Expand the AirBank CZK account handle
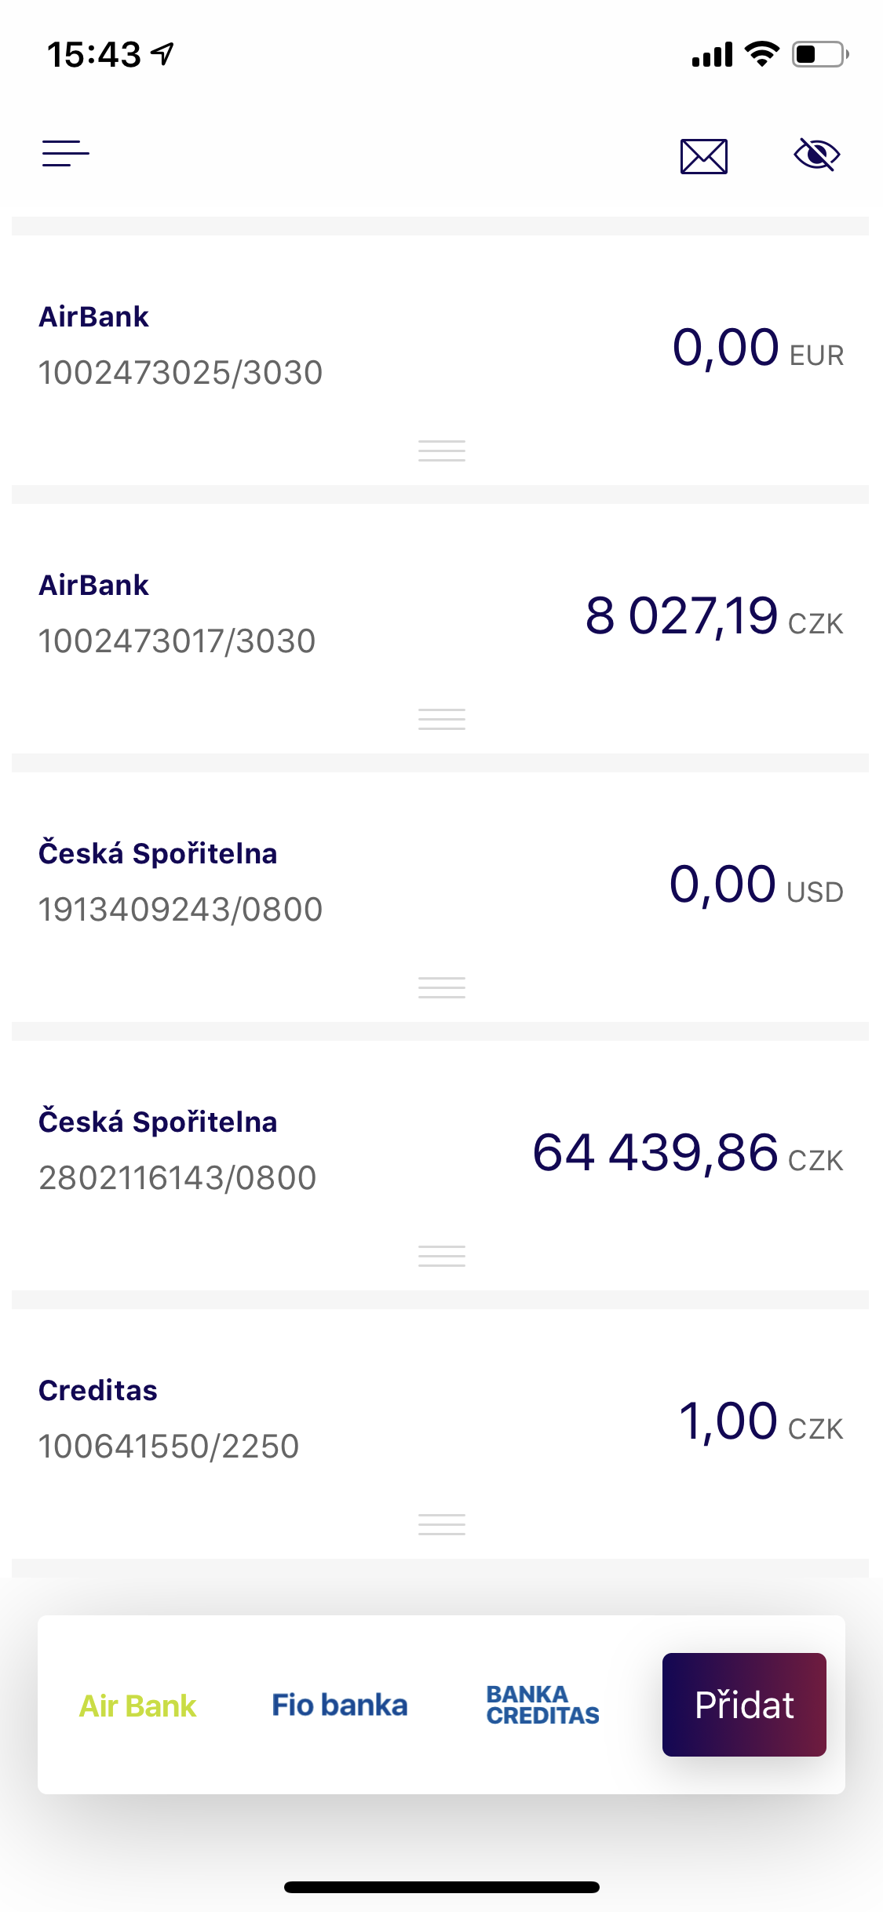The height and width of the screenshot is (1912, 883). click(442, 719)
